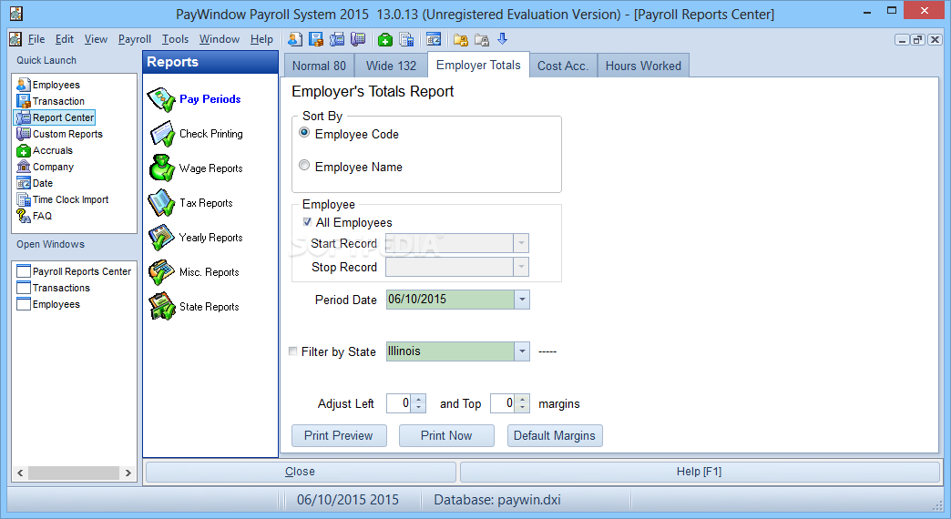Open Company in Quick Launch
The width and height of the screenshot is (951, 519).
46,167
